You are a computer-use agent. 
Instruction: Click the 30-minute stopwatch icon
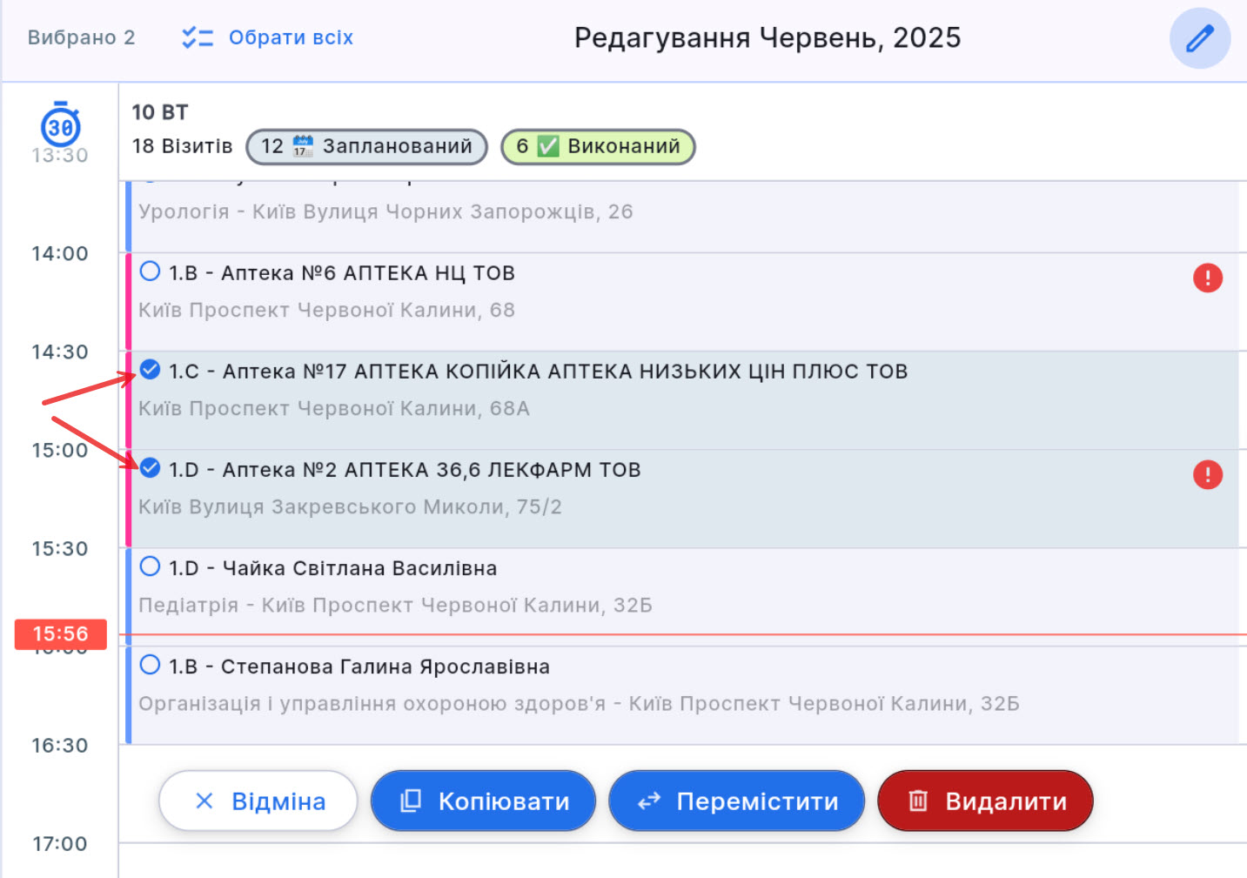pos(59,128)
